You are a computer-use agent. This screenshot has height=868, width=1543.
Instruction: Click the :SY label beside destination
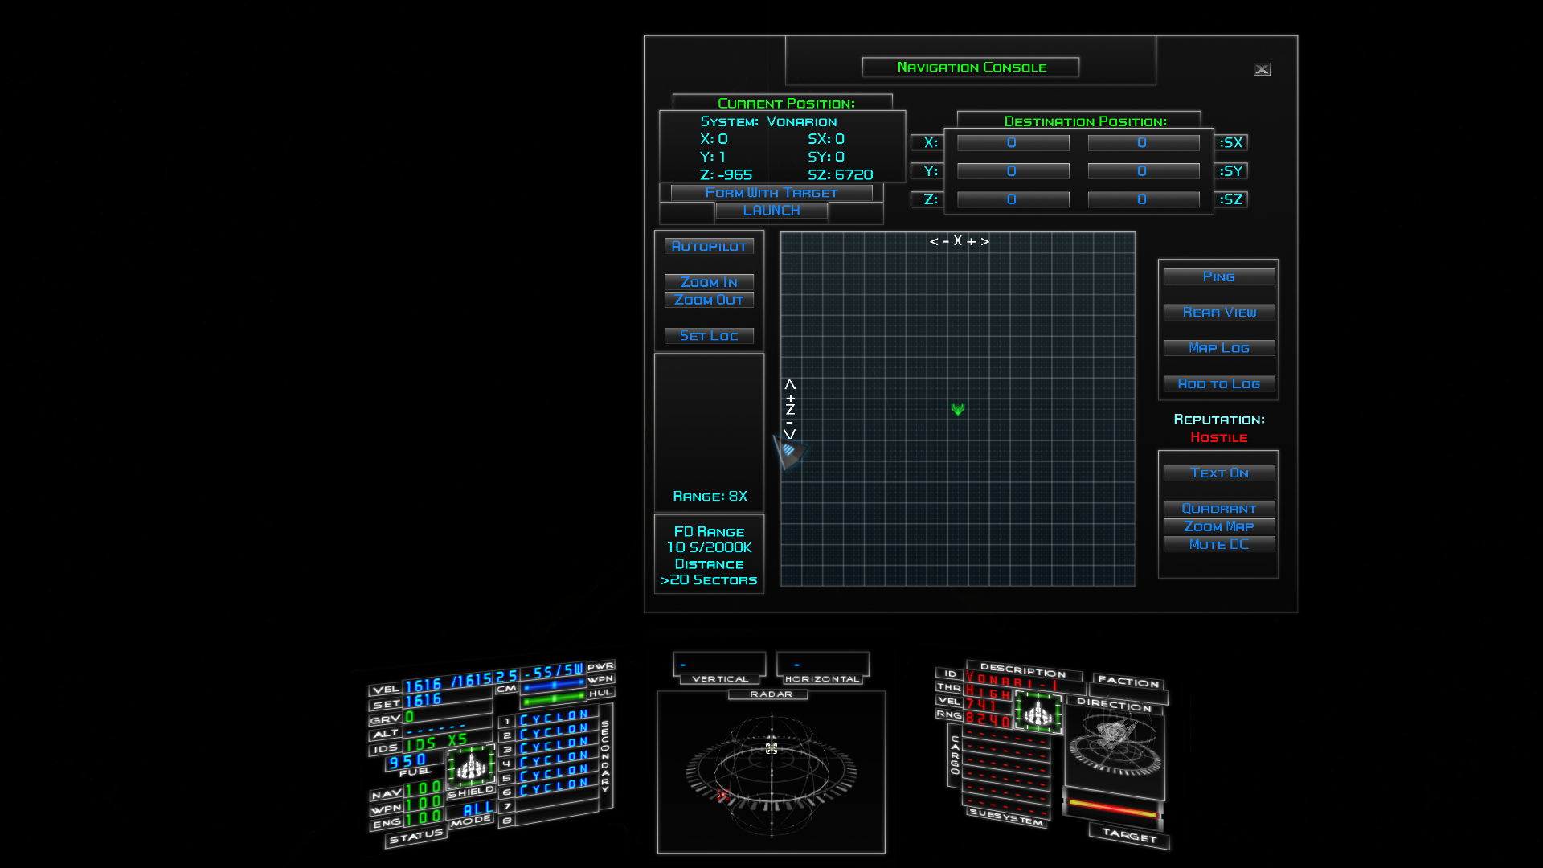pyautogui.click(x=1231, y=171)
